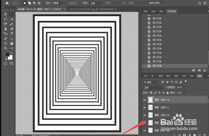
Task: Choose Subtract from Selection mode
Action: click(34, 3)
